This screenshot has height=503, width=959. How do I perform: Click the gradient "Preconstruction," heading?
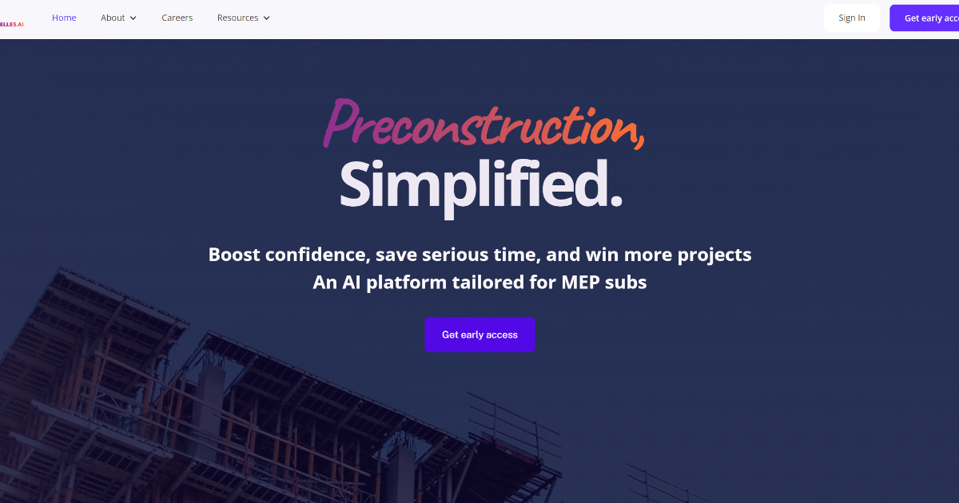click(x=483, y=126)
